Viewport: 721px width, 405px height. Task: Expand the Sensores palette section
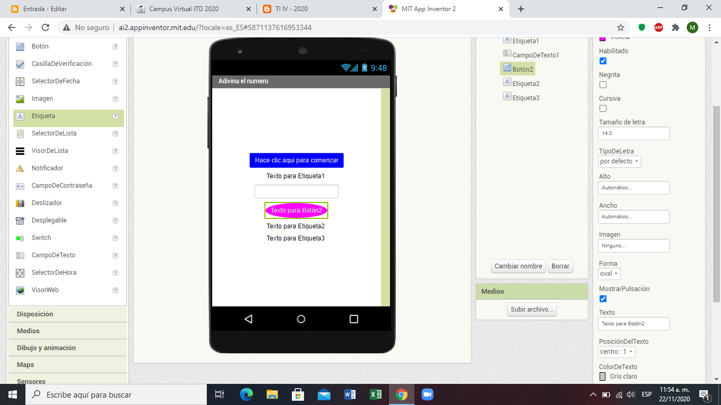pos(68,380)
